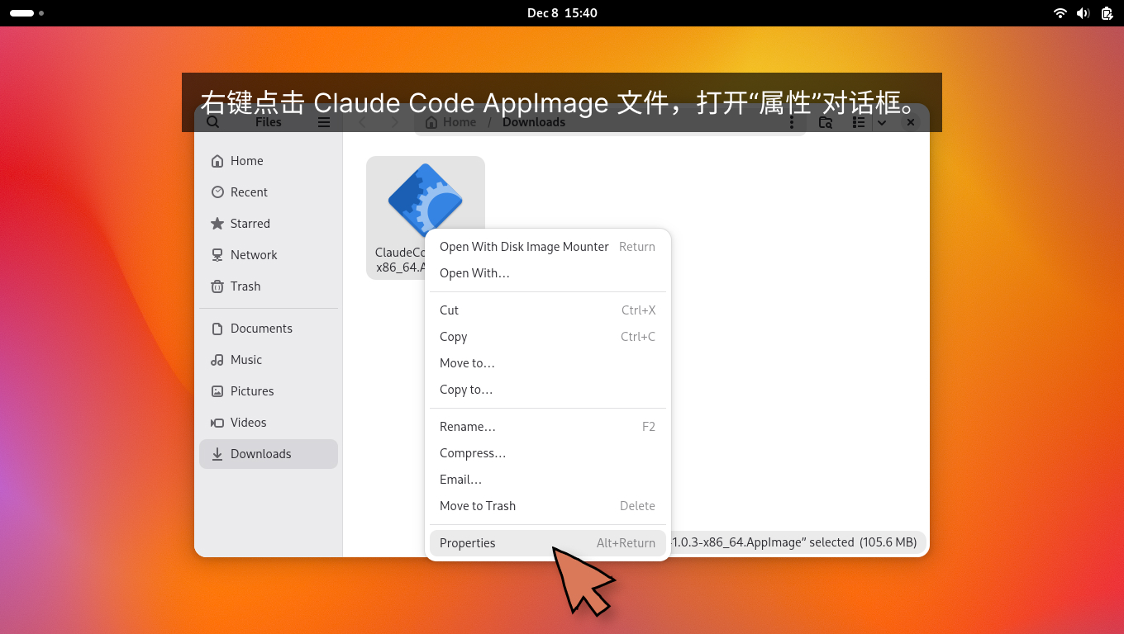The width and height of the screenshot is (1124, 634).
Task: Choose Rename in the context menu
Action: coord(467,426)
